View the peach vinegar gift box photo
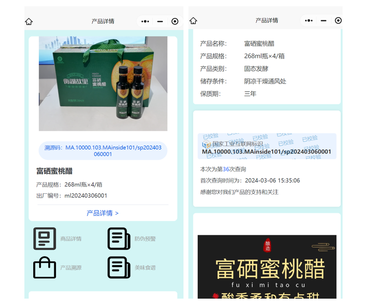 point(103,84)
